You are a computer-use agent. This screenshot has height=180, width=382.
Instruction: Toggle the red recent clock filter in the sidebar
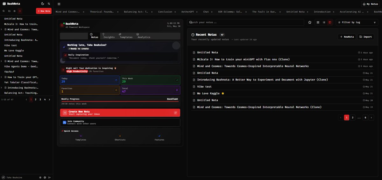20,11
